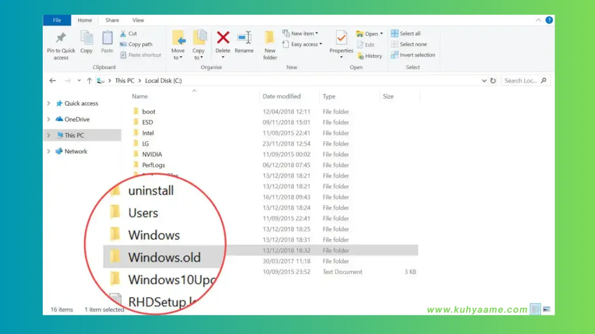Click the refresh button beside address bar

493,81
